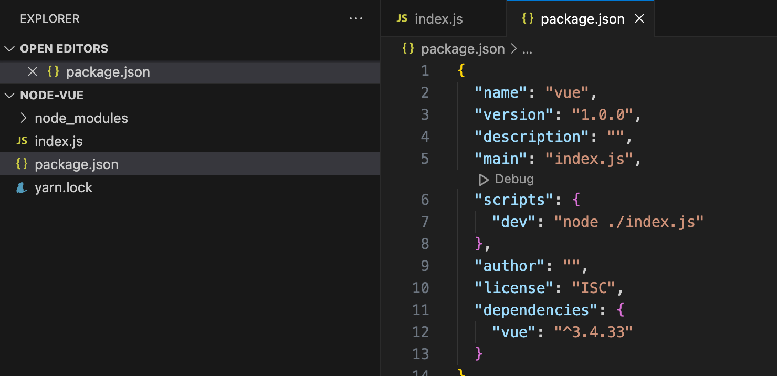
Task: Collapse the NODE-VUE project folder
Action: pyautogui.click(x=9, y=96)
